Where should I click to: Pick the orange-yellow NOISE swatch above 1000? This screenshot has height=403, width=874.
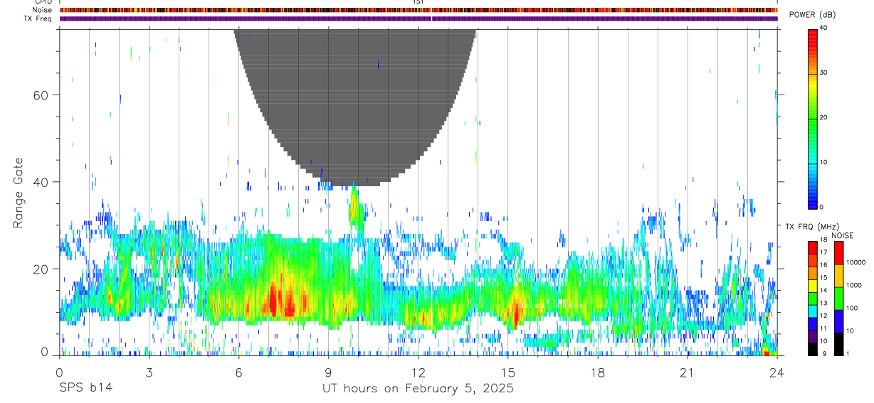tap(838, 276)
